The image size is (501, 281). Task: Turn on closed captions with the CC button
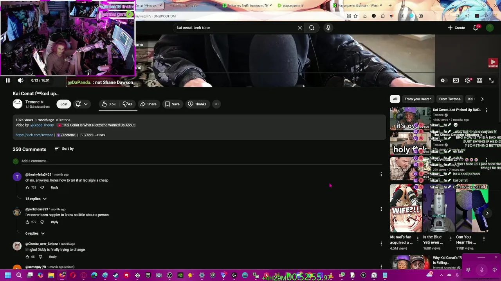click(456, 80)
